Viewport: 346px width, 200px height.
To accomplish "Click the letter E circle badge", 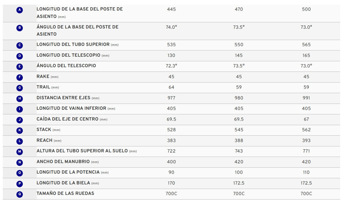I will (20, 67).
